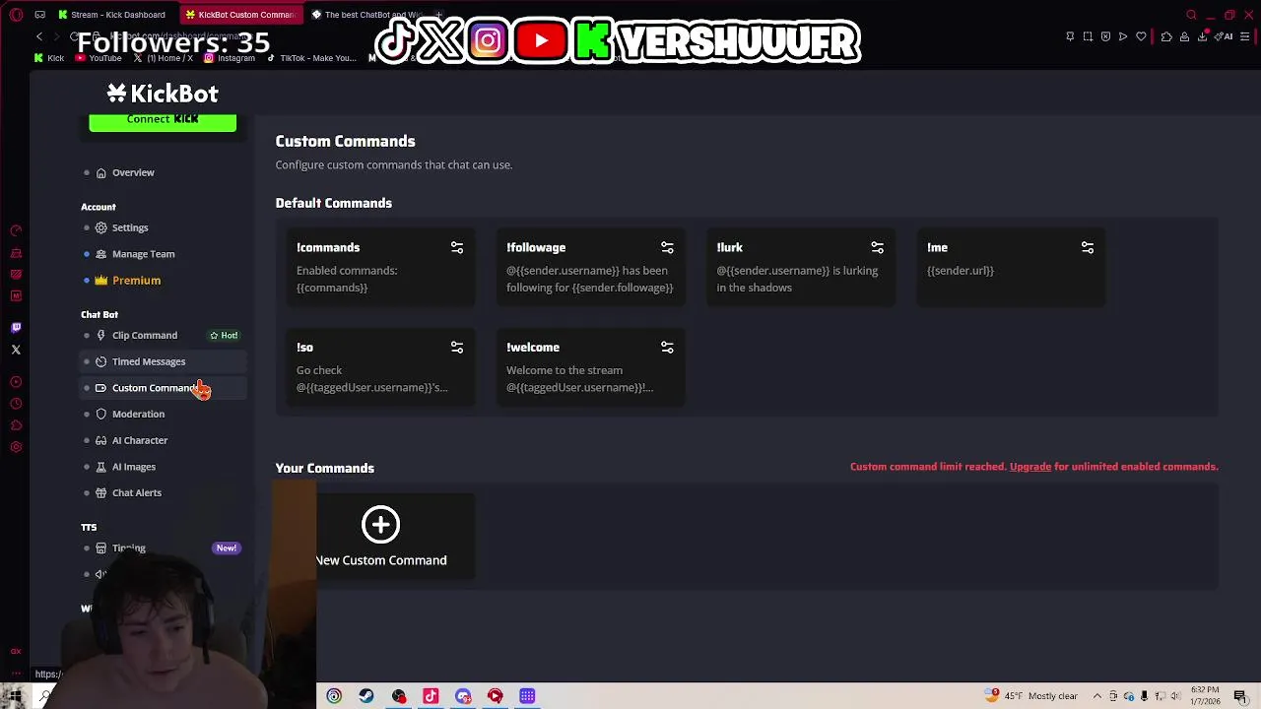
Task: Open the !lurk command card
Action: coord(800,268)
